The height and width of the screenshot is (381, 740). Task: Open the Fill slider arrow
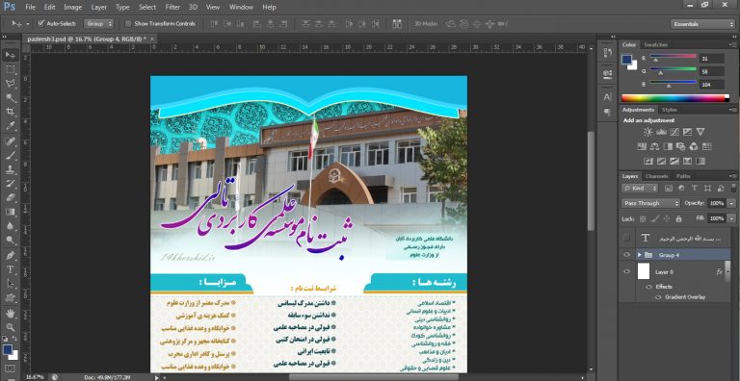pyautogui.click(x=731, y=218)
